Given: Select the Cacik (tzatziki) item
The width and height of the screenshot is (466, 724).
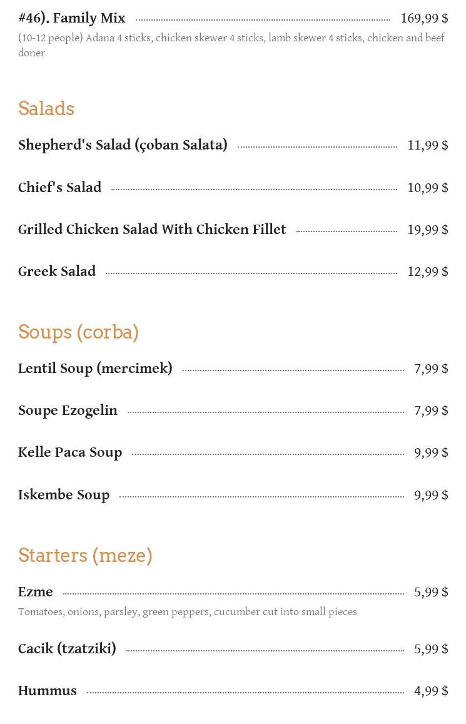Looking at the screenshot, I should click(67, 649).
